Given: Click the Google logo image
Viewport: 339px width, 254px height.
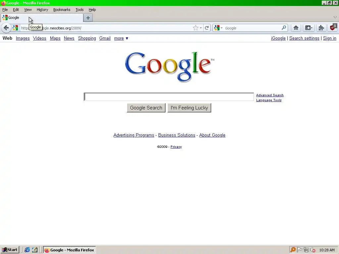Looking at the screenshot, I should (x=170, y=67).
